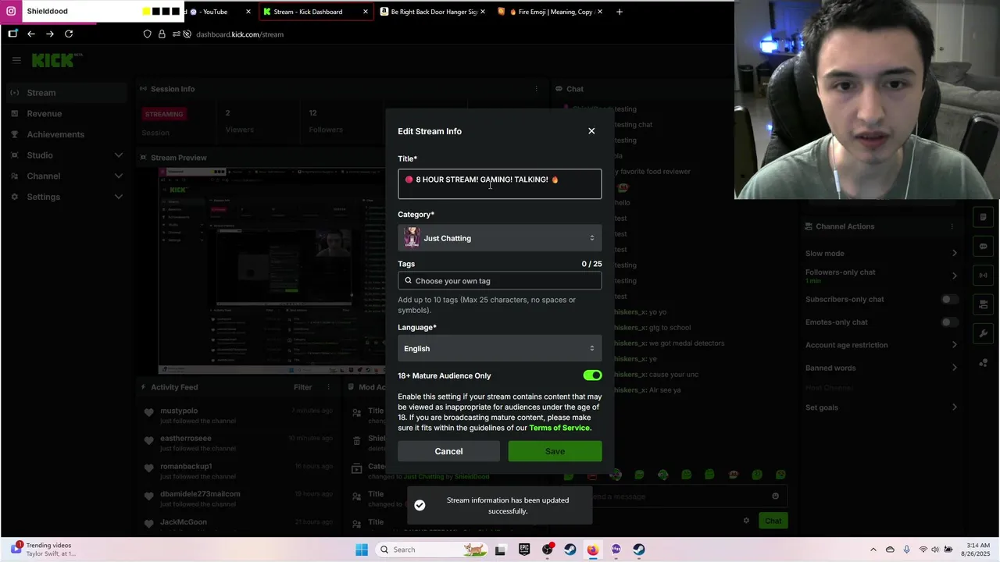Click the three-dots cluster icon in right rail
The width and height of the screenshot is (1000, 562).
pyautogui.click(x=983, y=364)
